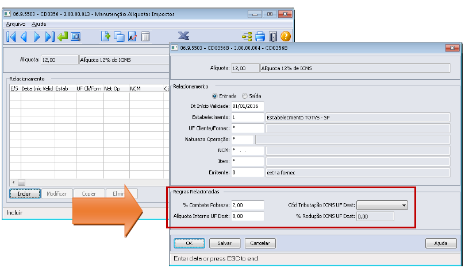This screenshot has width=469, height=272.
Task: Open the Arquivo menu
Action: [x=16, y=24]
